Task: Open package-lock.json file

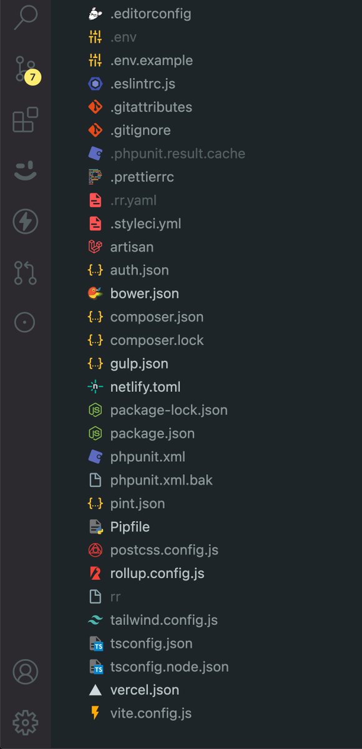Action: (x=169, y=410)
